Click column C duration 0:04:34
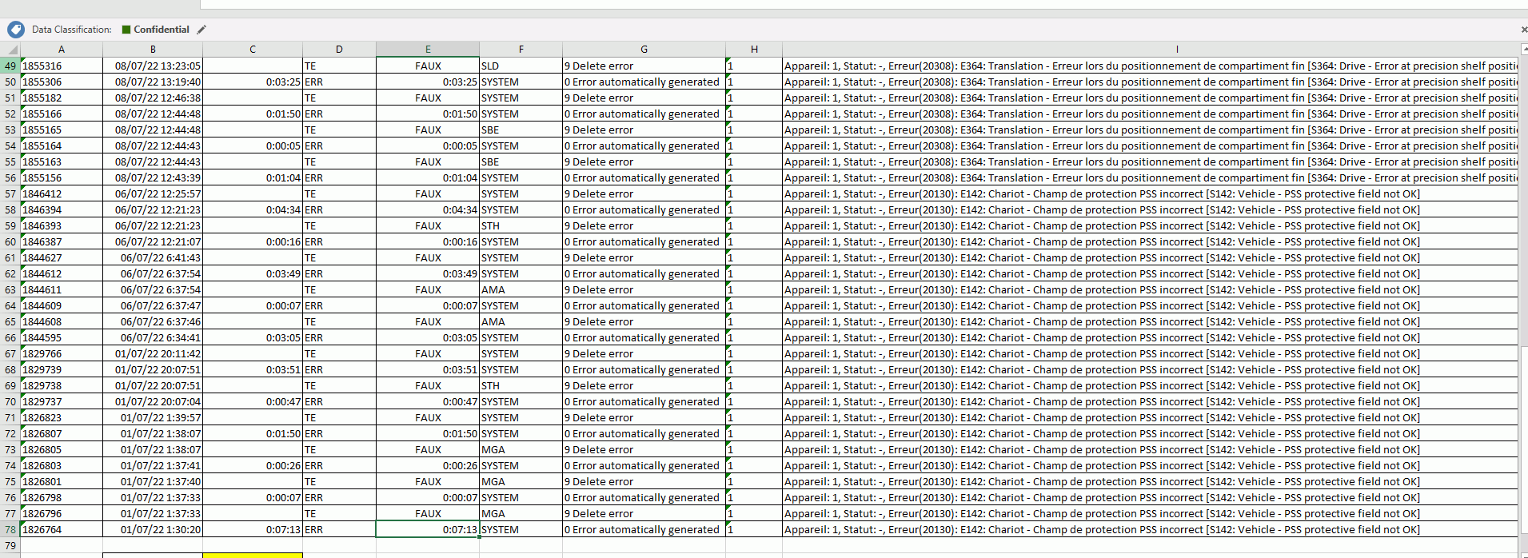 click(x=253, y=209)
